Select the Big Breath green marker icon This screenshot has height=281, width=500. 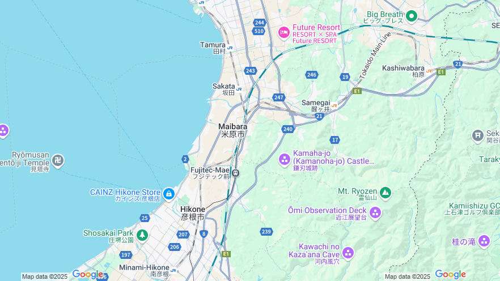pos(412,16)
